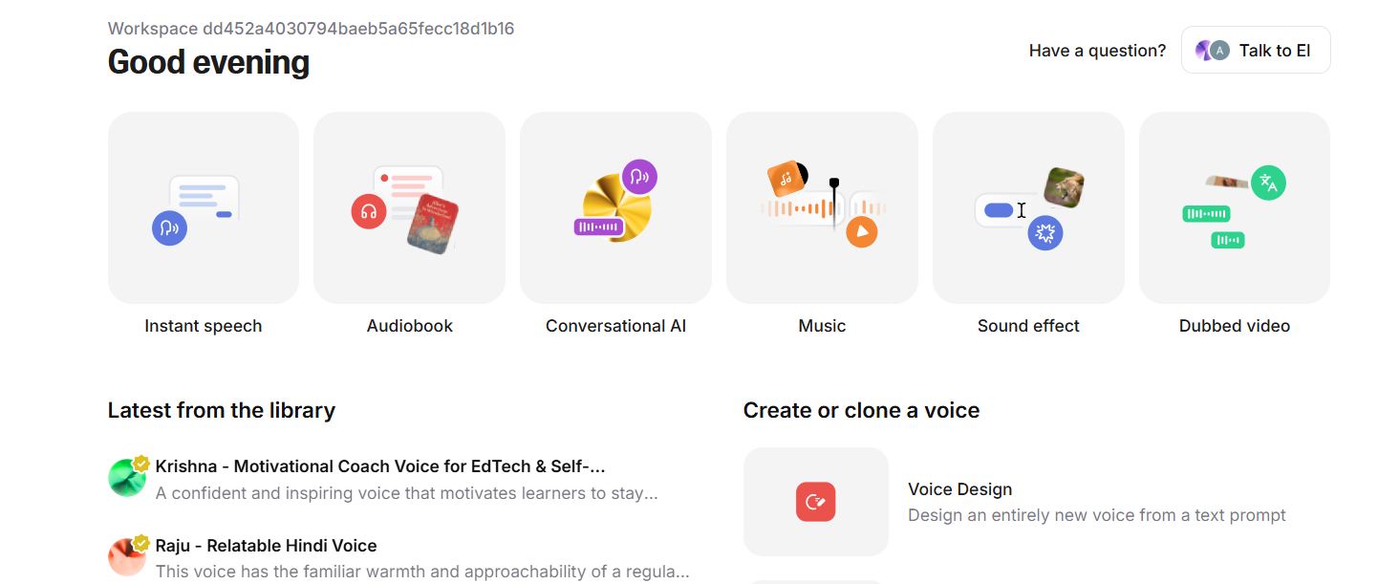The width and height of the screenshot is (1378, 584).
Task: Click the workspace name text at top
Action: pyautogui.click(x=311, y=29)
